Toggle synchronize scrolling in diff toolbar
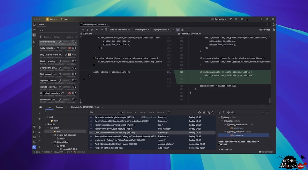Screen dimensions: 308x170 click(x=178, y=30)
